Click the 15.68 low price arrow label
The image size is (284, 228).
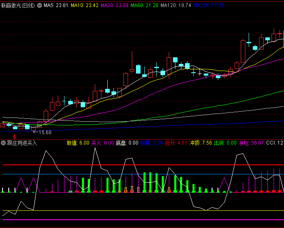(42, 132)
